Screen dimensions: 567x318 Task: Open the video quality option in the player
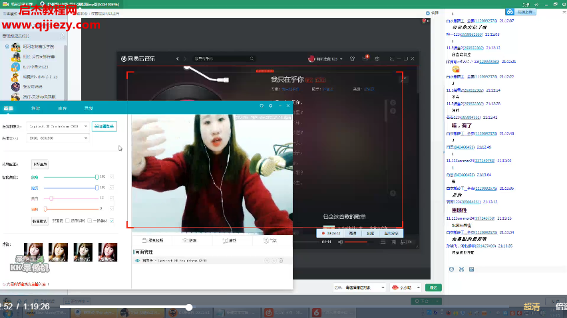[532, 307]
